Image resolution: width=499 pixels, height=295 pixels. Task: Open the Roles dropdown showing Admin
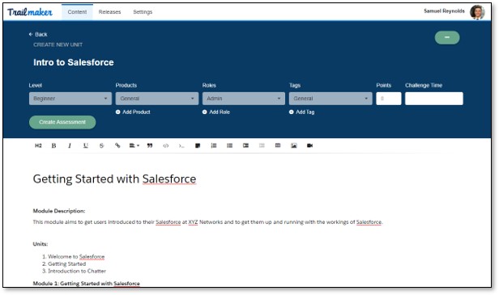(x=244, y=99)
